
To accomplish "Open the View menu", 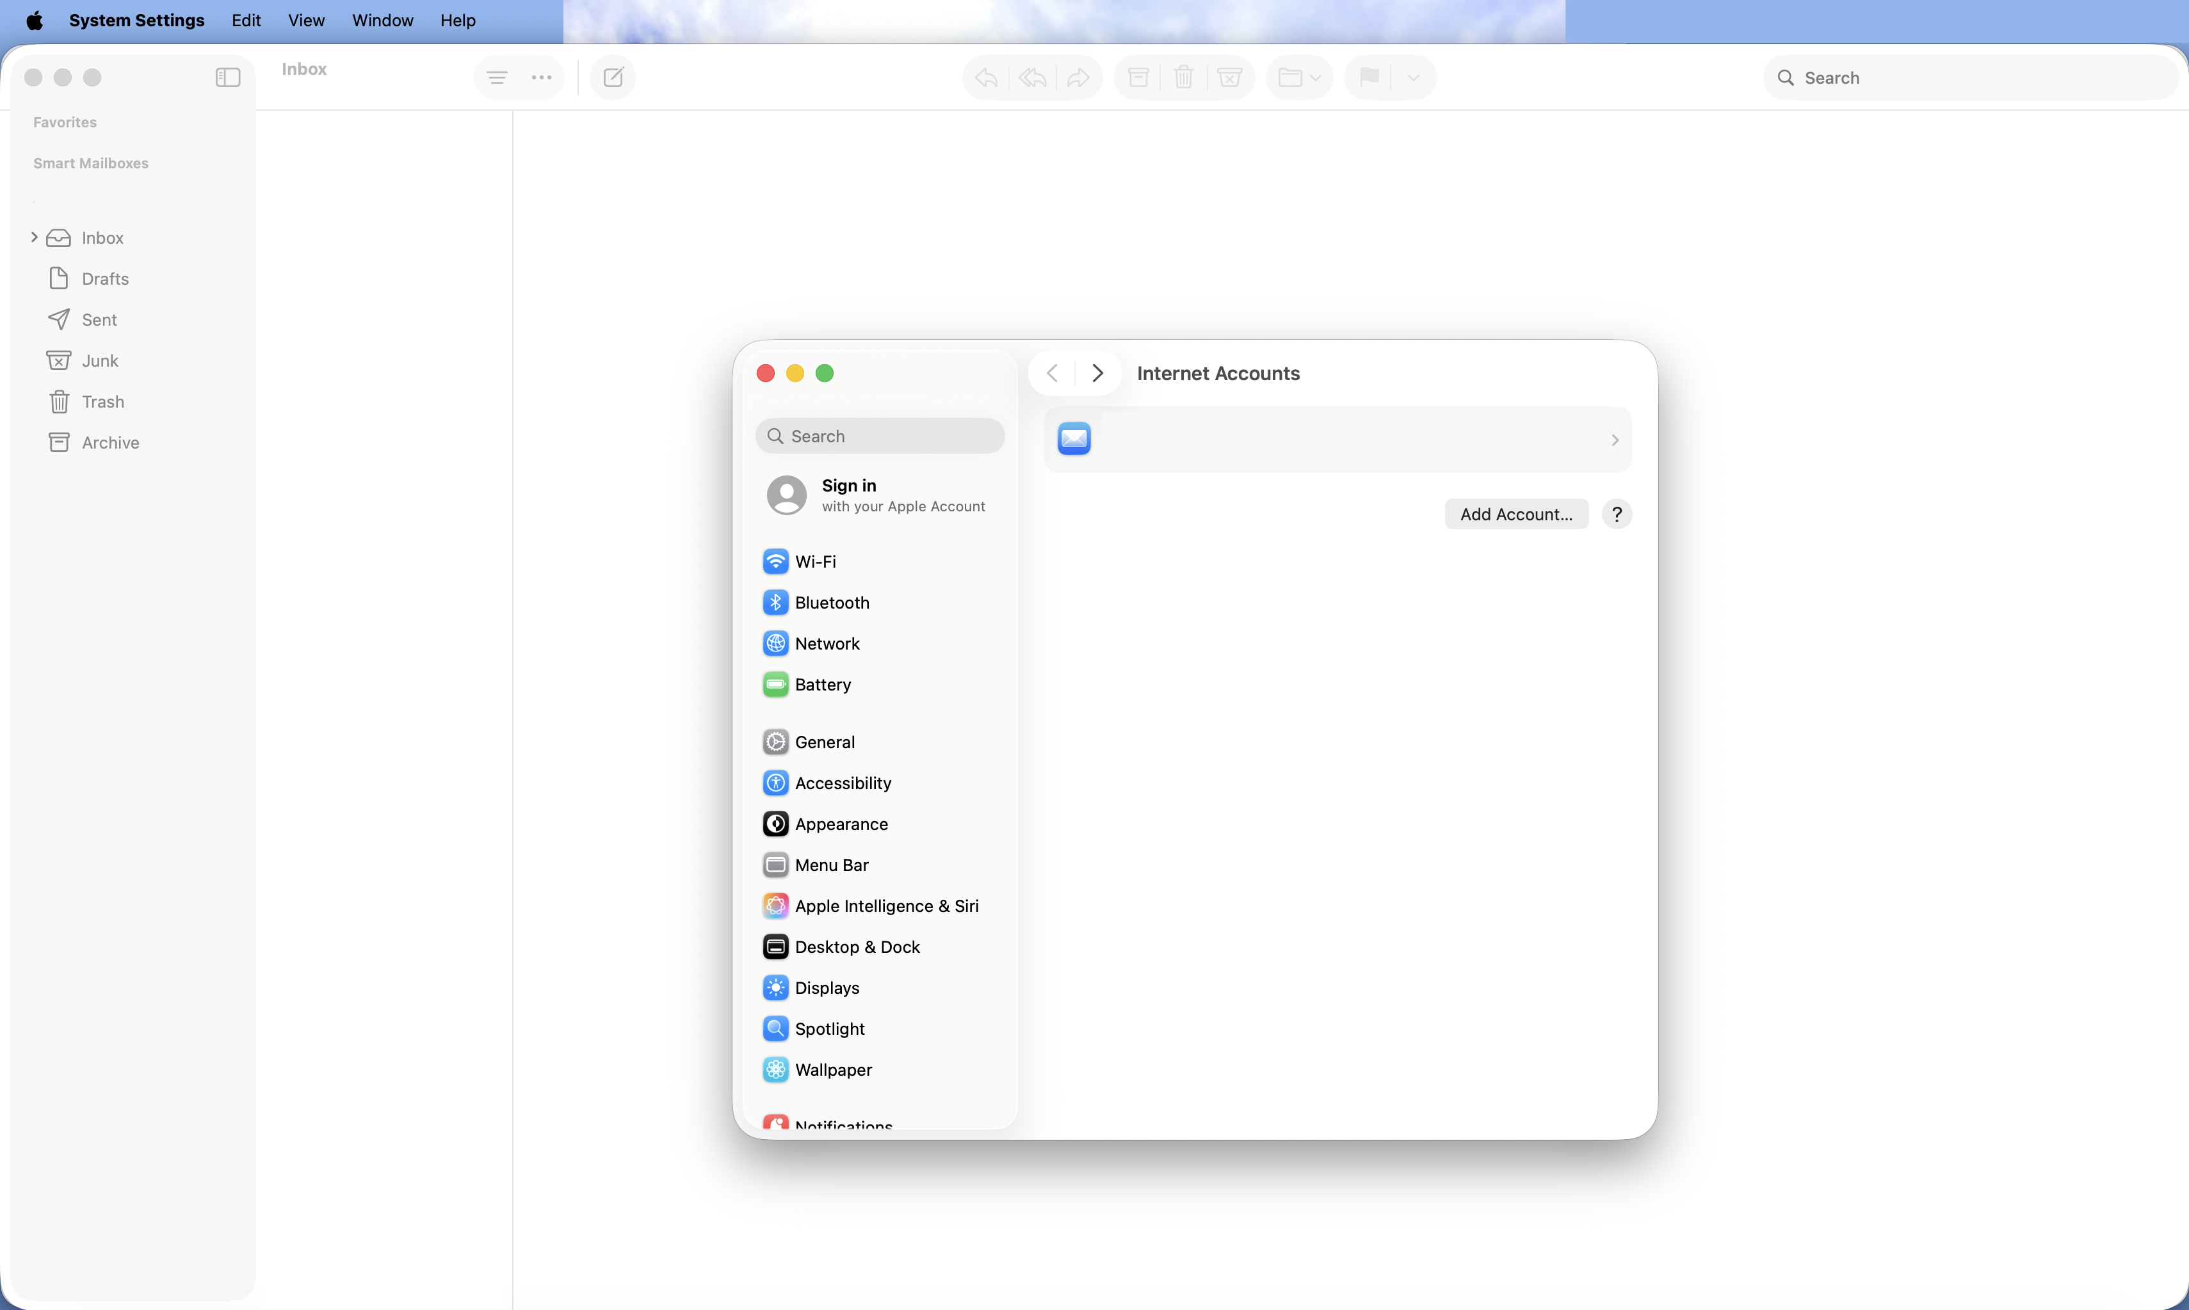I will pos(307,20).
